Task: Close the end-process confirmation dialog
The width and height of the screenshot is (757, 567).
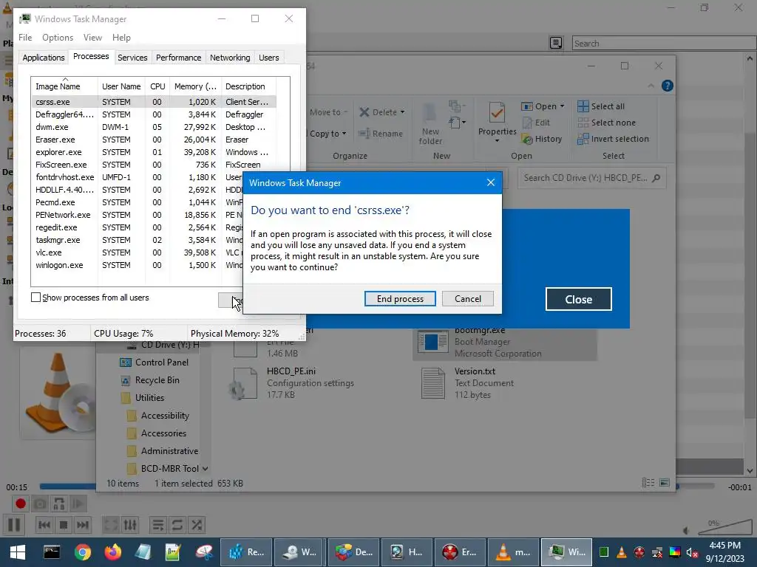Action: point(491,183)
